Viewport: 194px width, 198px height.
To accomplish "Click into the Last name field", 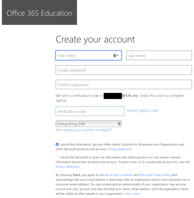I will pyautogui.click(x=159, y=55).
